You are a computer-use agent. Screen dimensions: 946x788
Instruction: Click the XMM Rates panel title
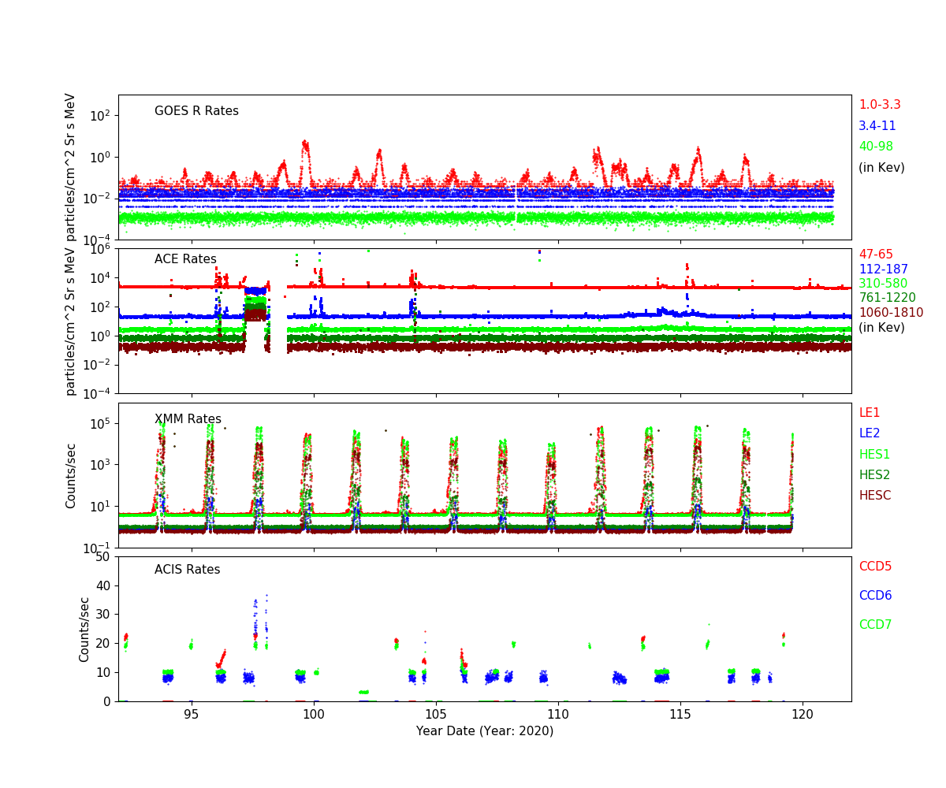coord(188,419)
